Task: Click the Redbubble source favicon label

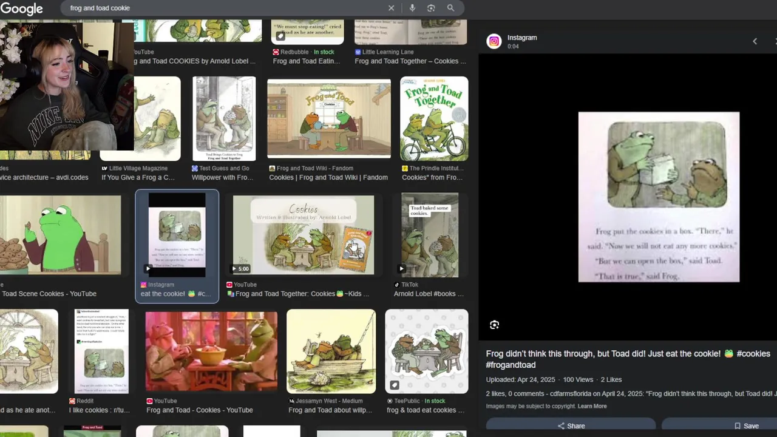Action: pyautogui.click(x=292, y=52)
